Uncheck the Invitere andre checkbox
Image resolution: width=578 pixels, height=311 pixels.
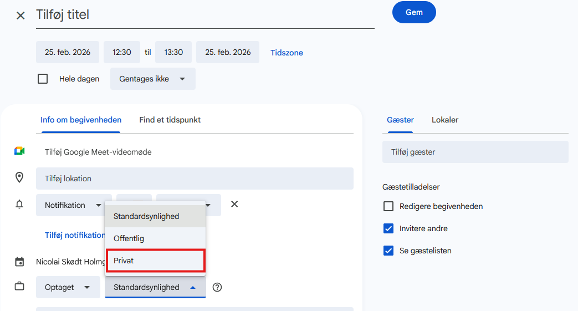[x=388, y=228]
